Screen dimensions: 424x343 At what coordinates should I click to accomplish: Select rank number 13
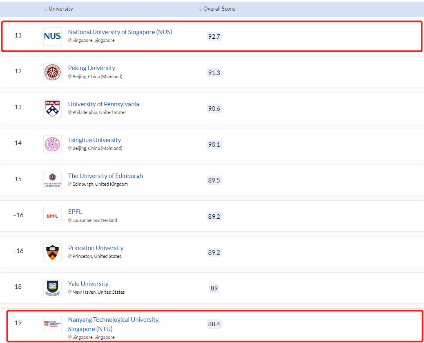pyautogui.click(x=18, y=107)
